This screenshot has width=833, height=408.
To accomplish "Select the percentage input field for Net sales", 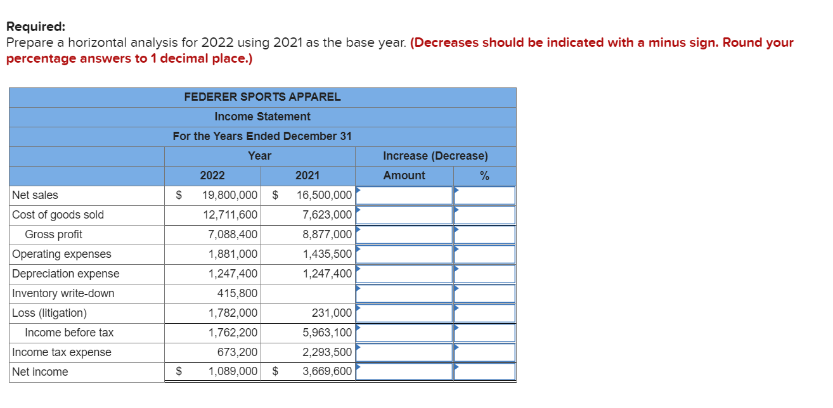I will [x=485, y=195].
